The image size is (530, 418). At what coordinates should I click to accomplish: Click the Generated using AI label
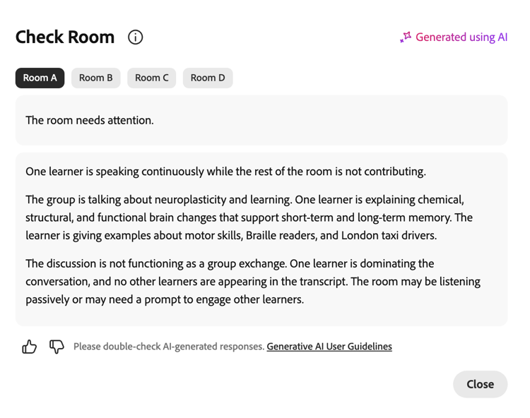coord(461,37)
